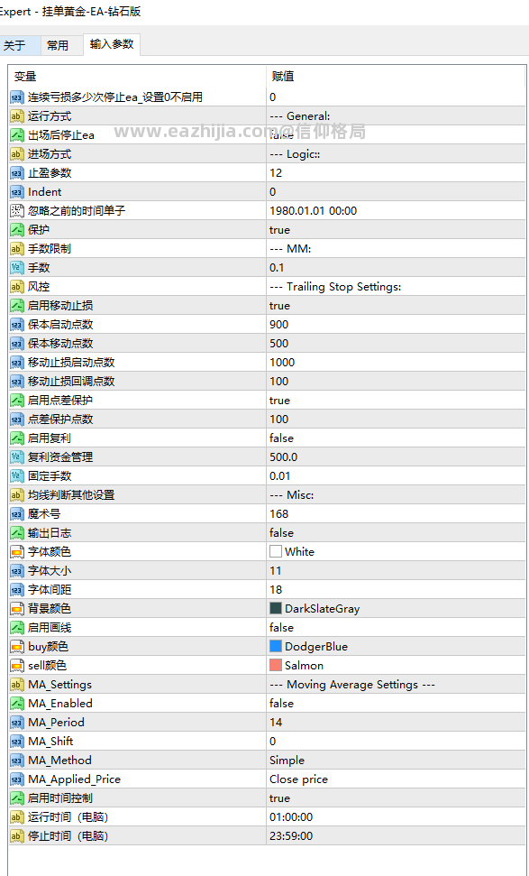Click color icon beside sell颜色
Image resolution: width=529 pixels, height=876 pixels.
pos(17,666)
